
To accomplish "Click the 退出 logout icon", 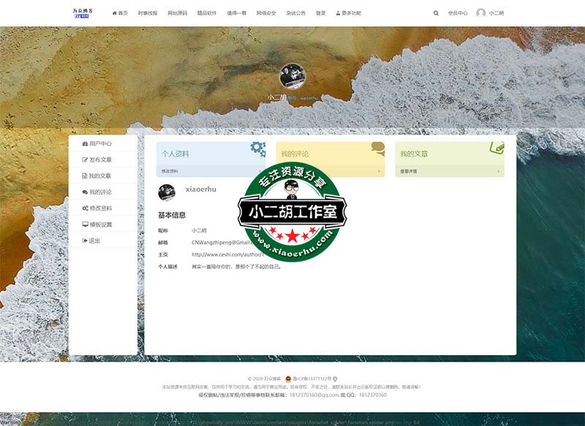I will (x=83, y=239).
